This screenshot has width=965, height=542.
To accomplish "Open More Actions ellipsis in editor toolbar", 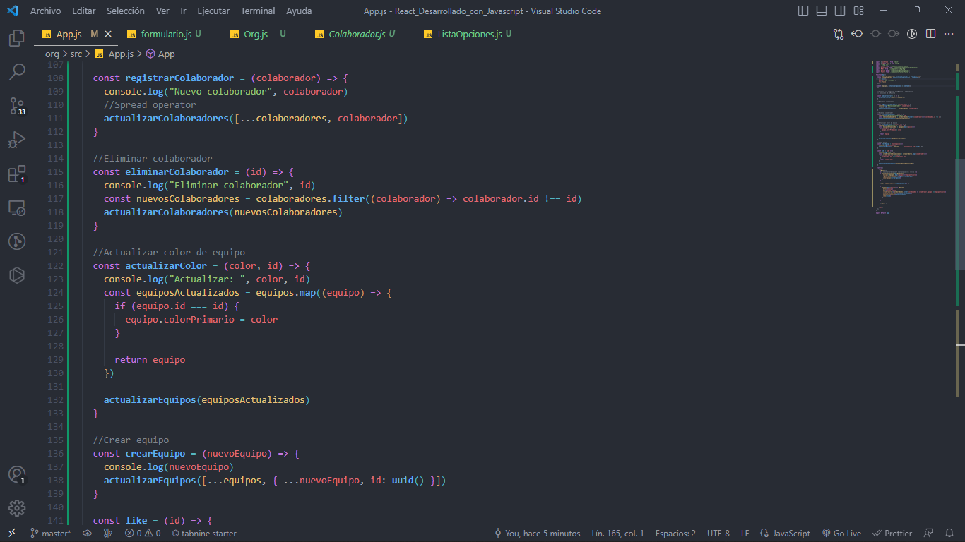I will tap(949, 34).
